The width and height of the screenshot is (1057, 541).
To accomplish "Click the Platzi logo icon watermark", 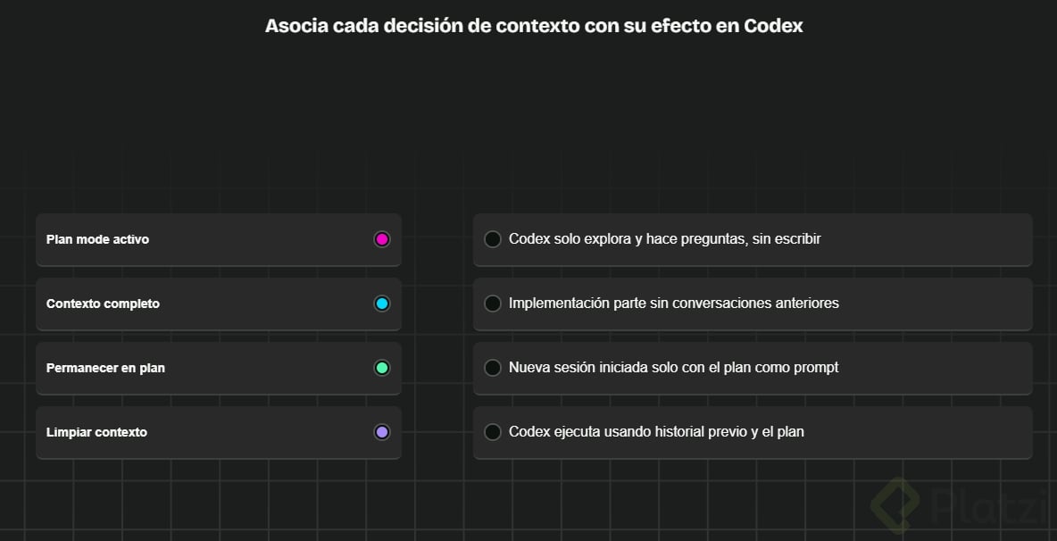I will [895, 507].
